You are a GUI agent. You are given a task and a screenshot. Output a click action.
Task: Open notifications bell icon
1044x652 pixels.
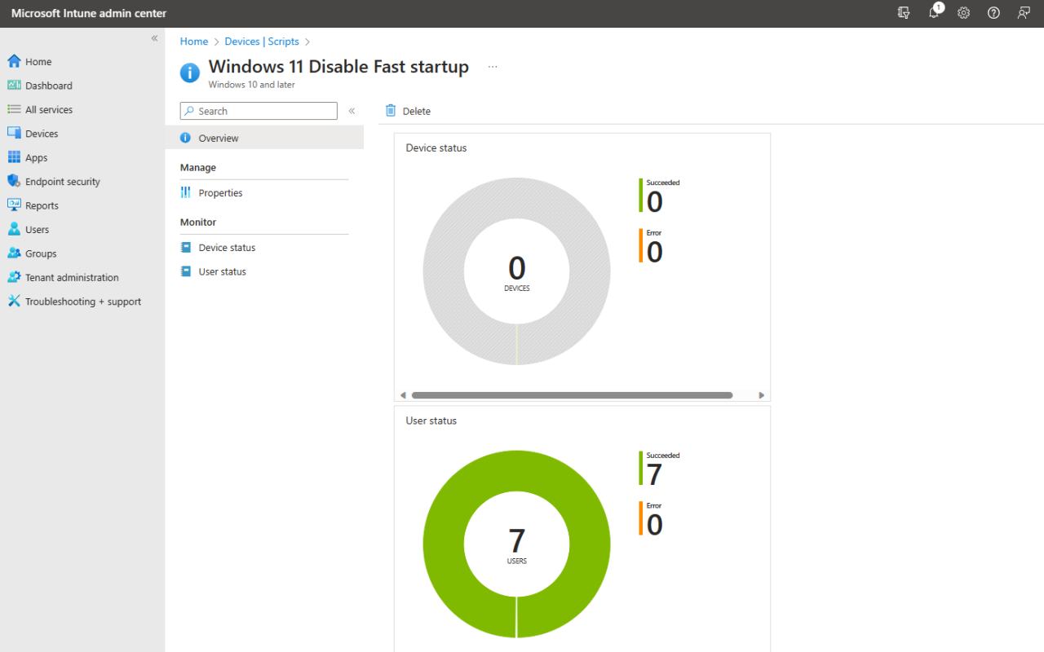pyautogui.click(x=934, y=13)
